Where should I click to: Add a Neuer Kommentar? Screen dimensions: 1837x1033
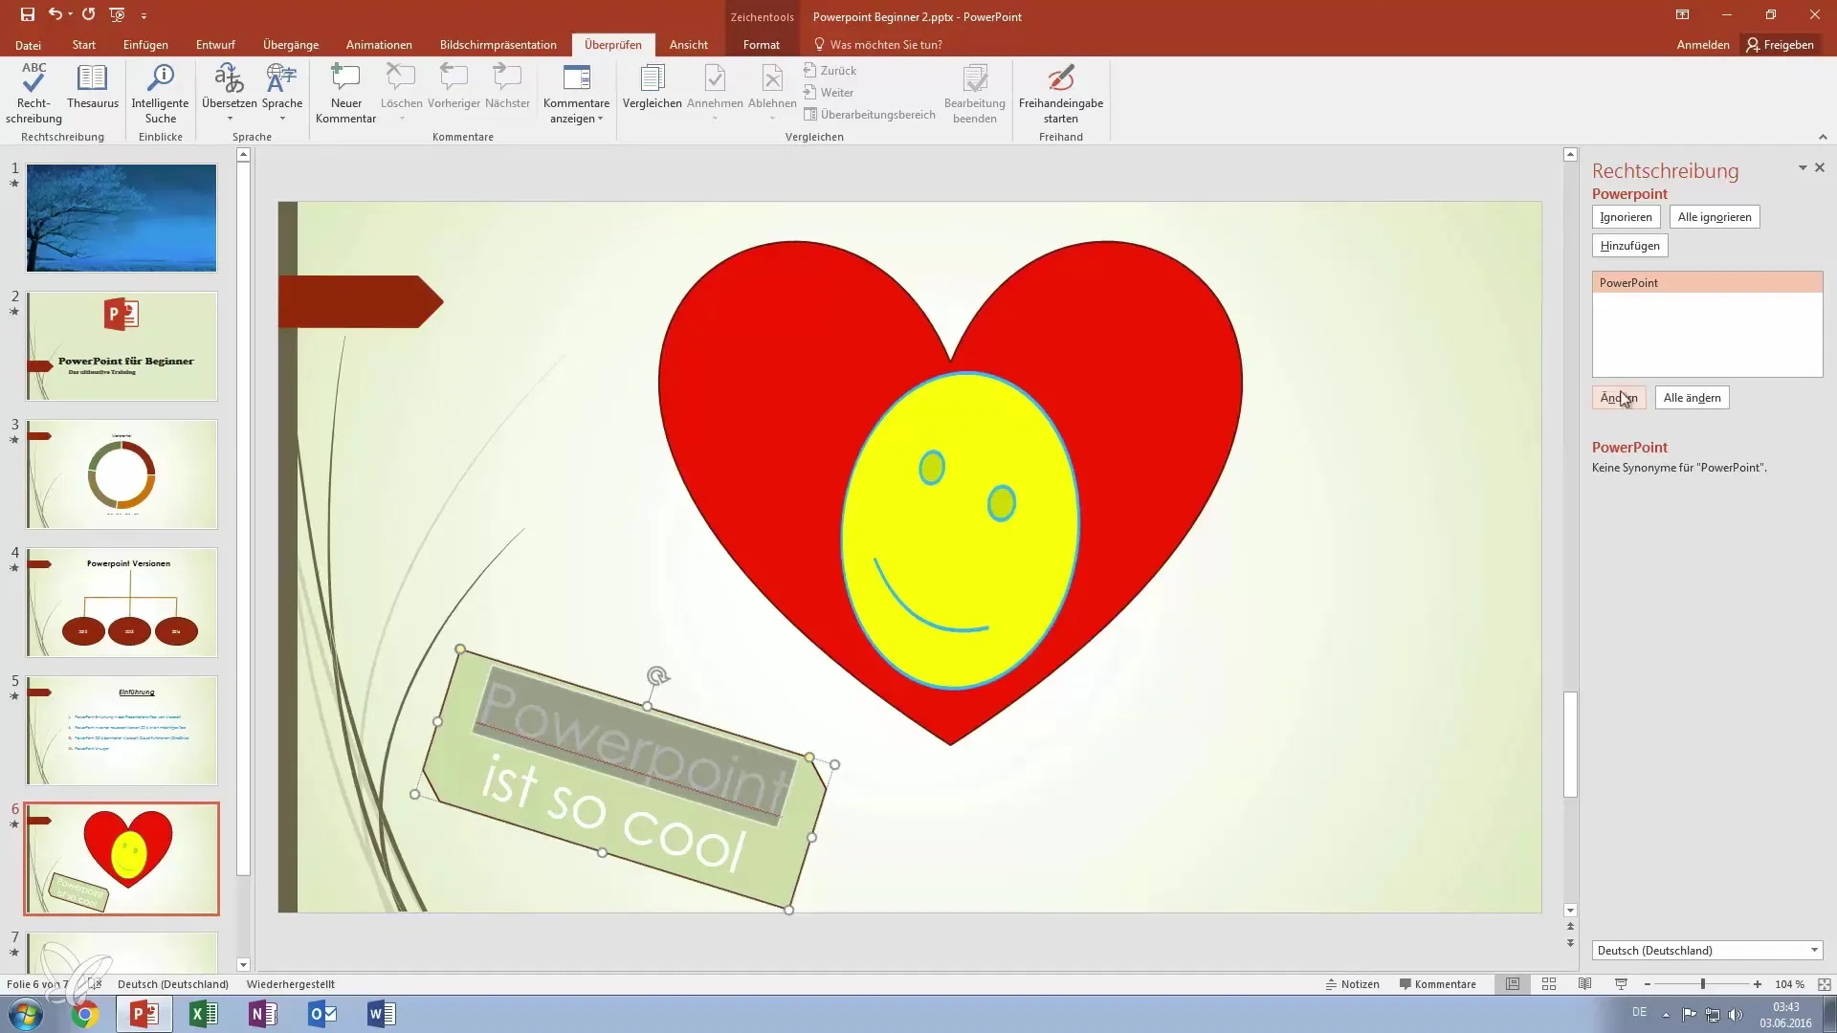tap(345, 93)
